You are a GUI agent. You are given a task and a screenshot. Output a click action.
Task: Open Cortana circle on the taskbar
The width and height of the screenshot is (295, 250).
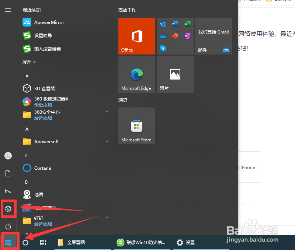tap(25, 243)
